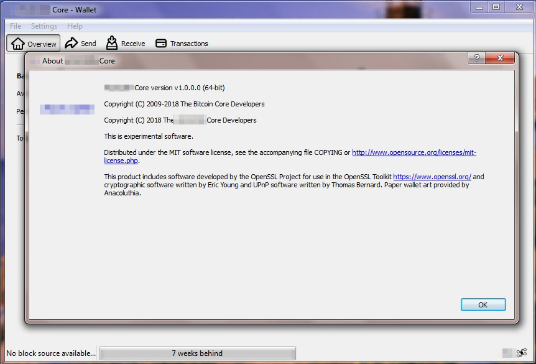Click the Send arrow icon
Screen dimensions: 536x364
point(72,43)
